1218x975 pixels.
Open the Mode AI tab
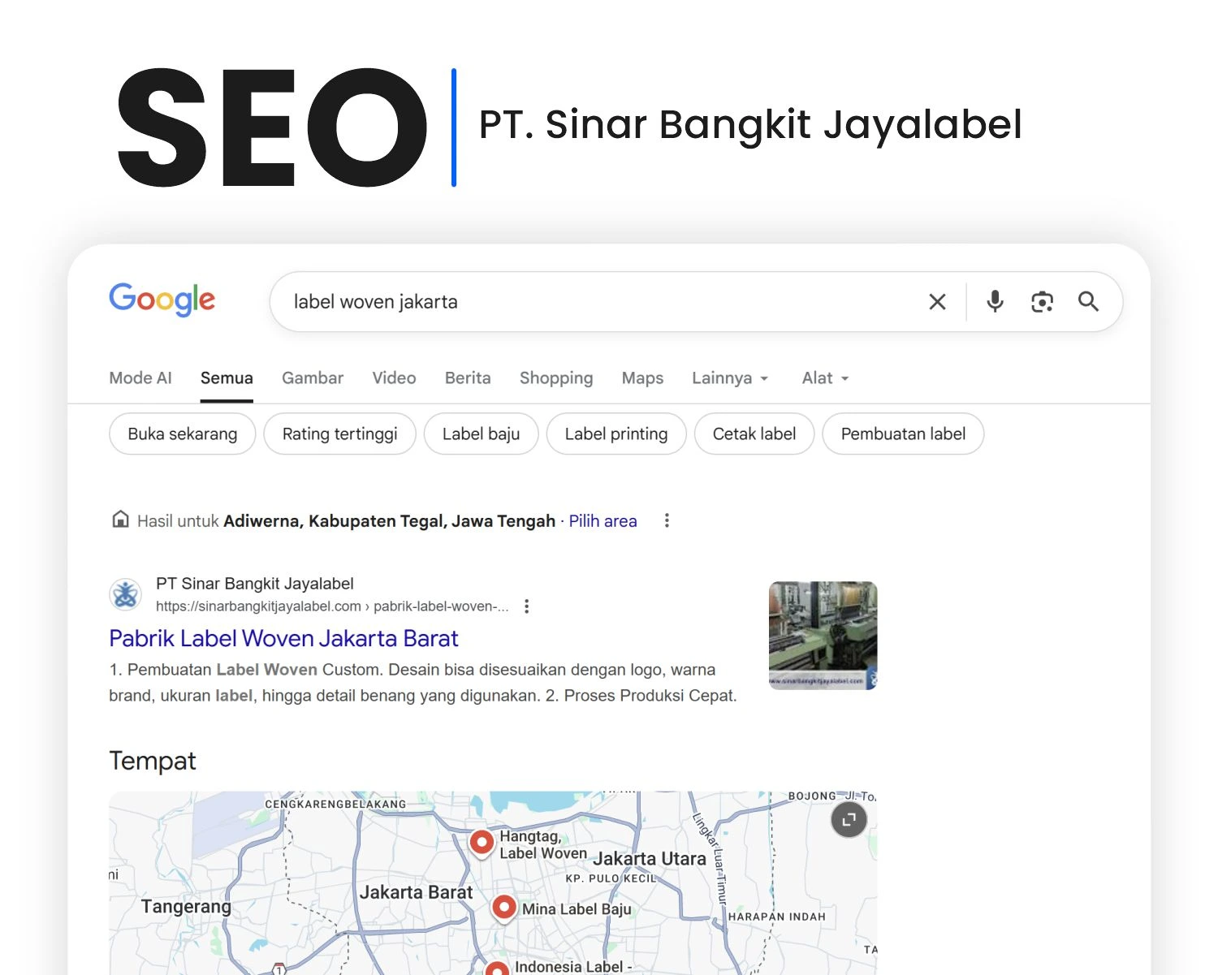pos(140,378)
